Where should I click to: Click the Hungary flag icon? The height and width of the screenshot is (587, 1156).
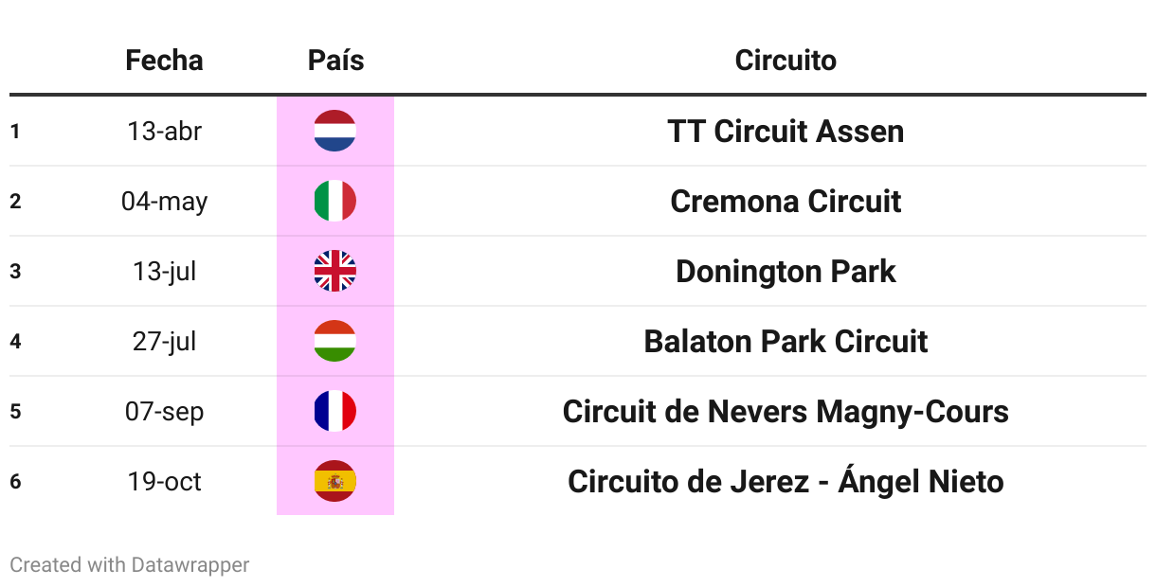click(334, 341)
